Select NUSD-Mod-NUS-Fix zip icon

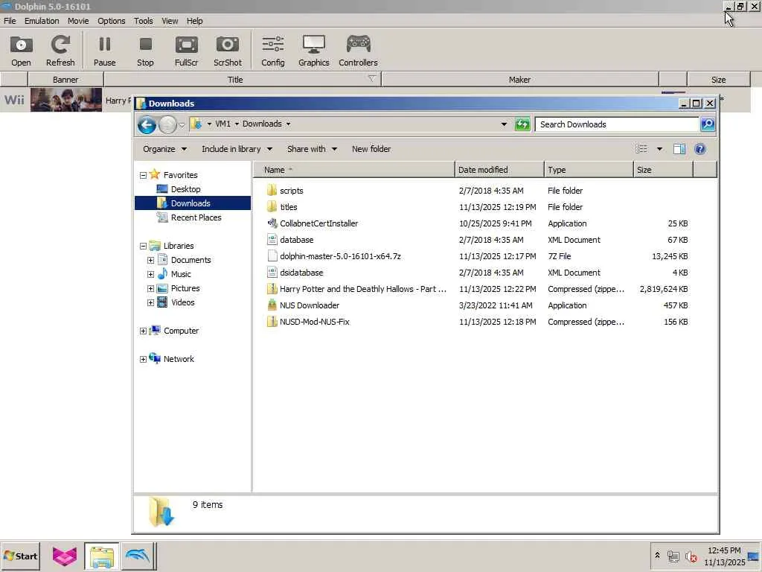272,322
